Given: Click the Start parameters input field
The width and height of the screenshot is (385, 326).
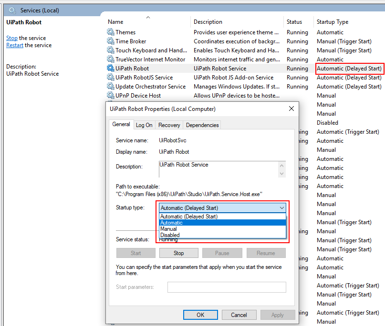Looking at the screenshot, I should [227, 287].
